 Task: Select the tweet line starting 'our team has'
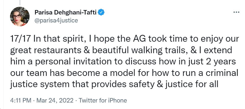pos(124,73)
